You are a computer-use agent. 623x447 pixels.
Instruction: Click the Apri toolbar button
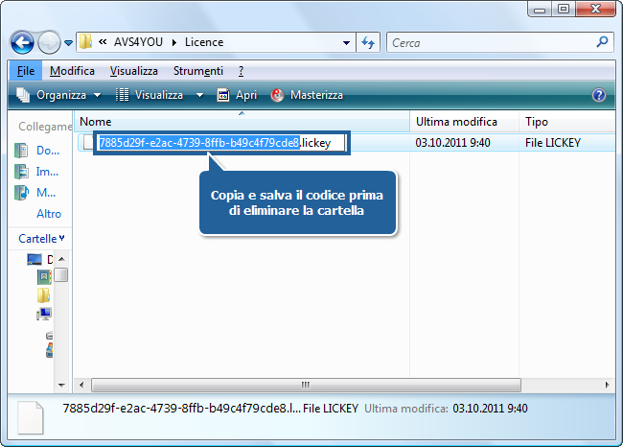coord(237,95)
